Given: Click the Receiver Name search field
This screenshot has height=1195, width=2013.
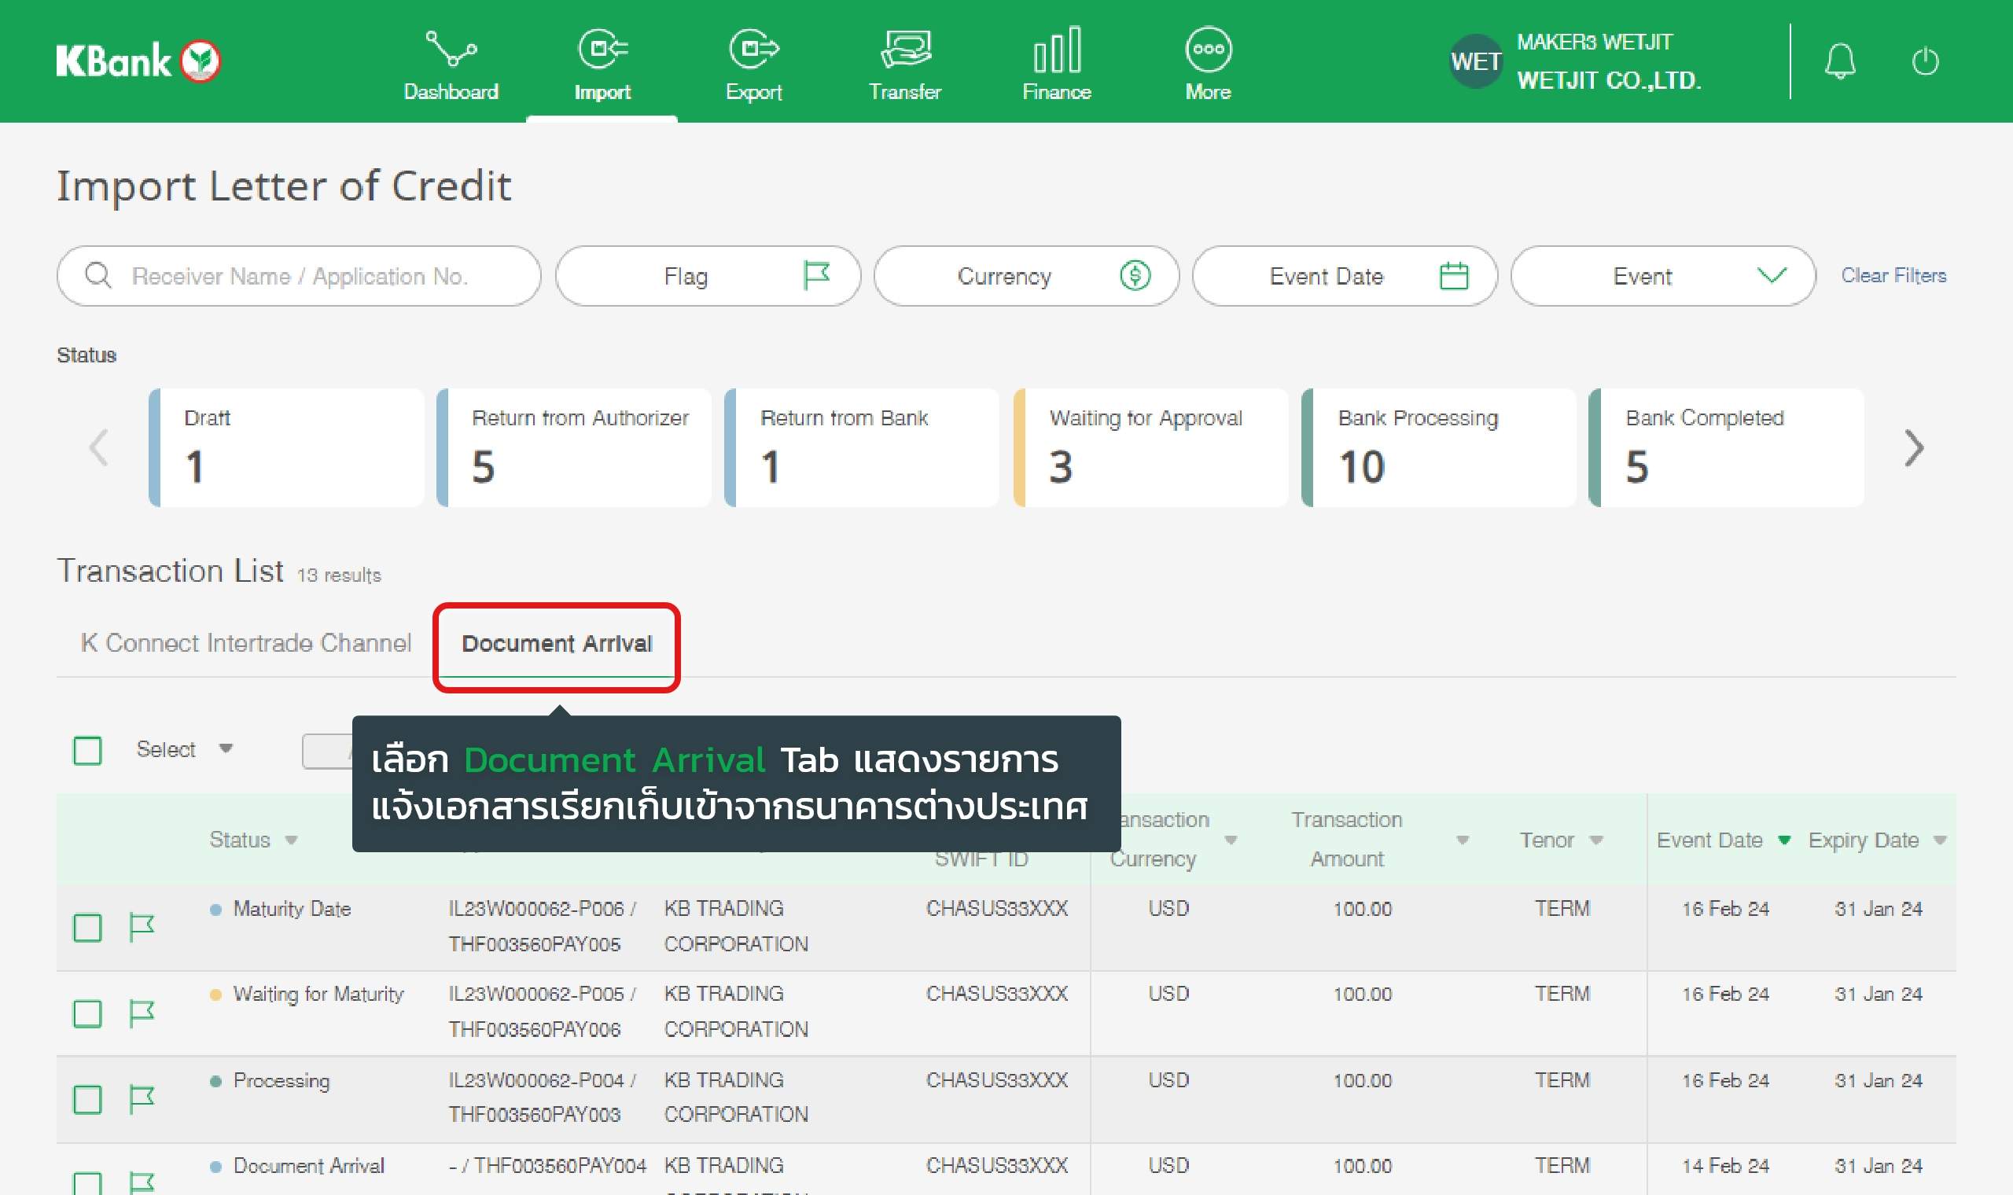Looking at the screenshot, I should (x=299, y=276).
